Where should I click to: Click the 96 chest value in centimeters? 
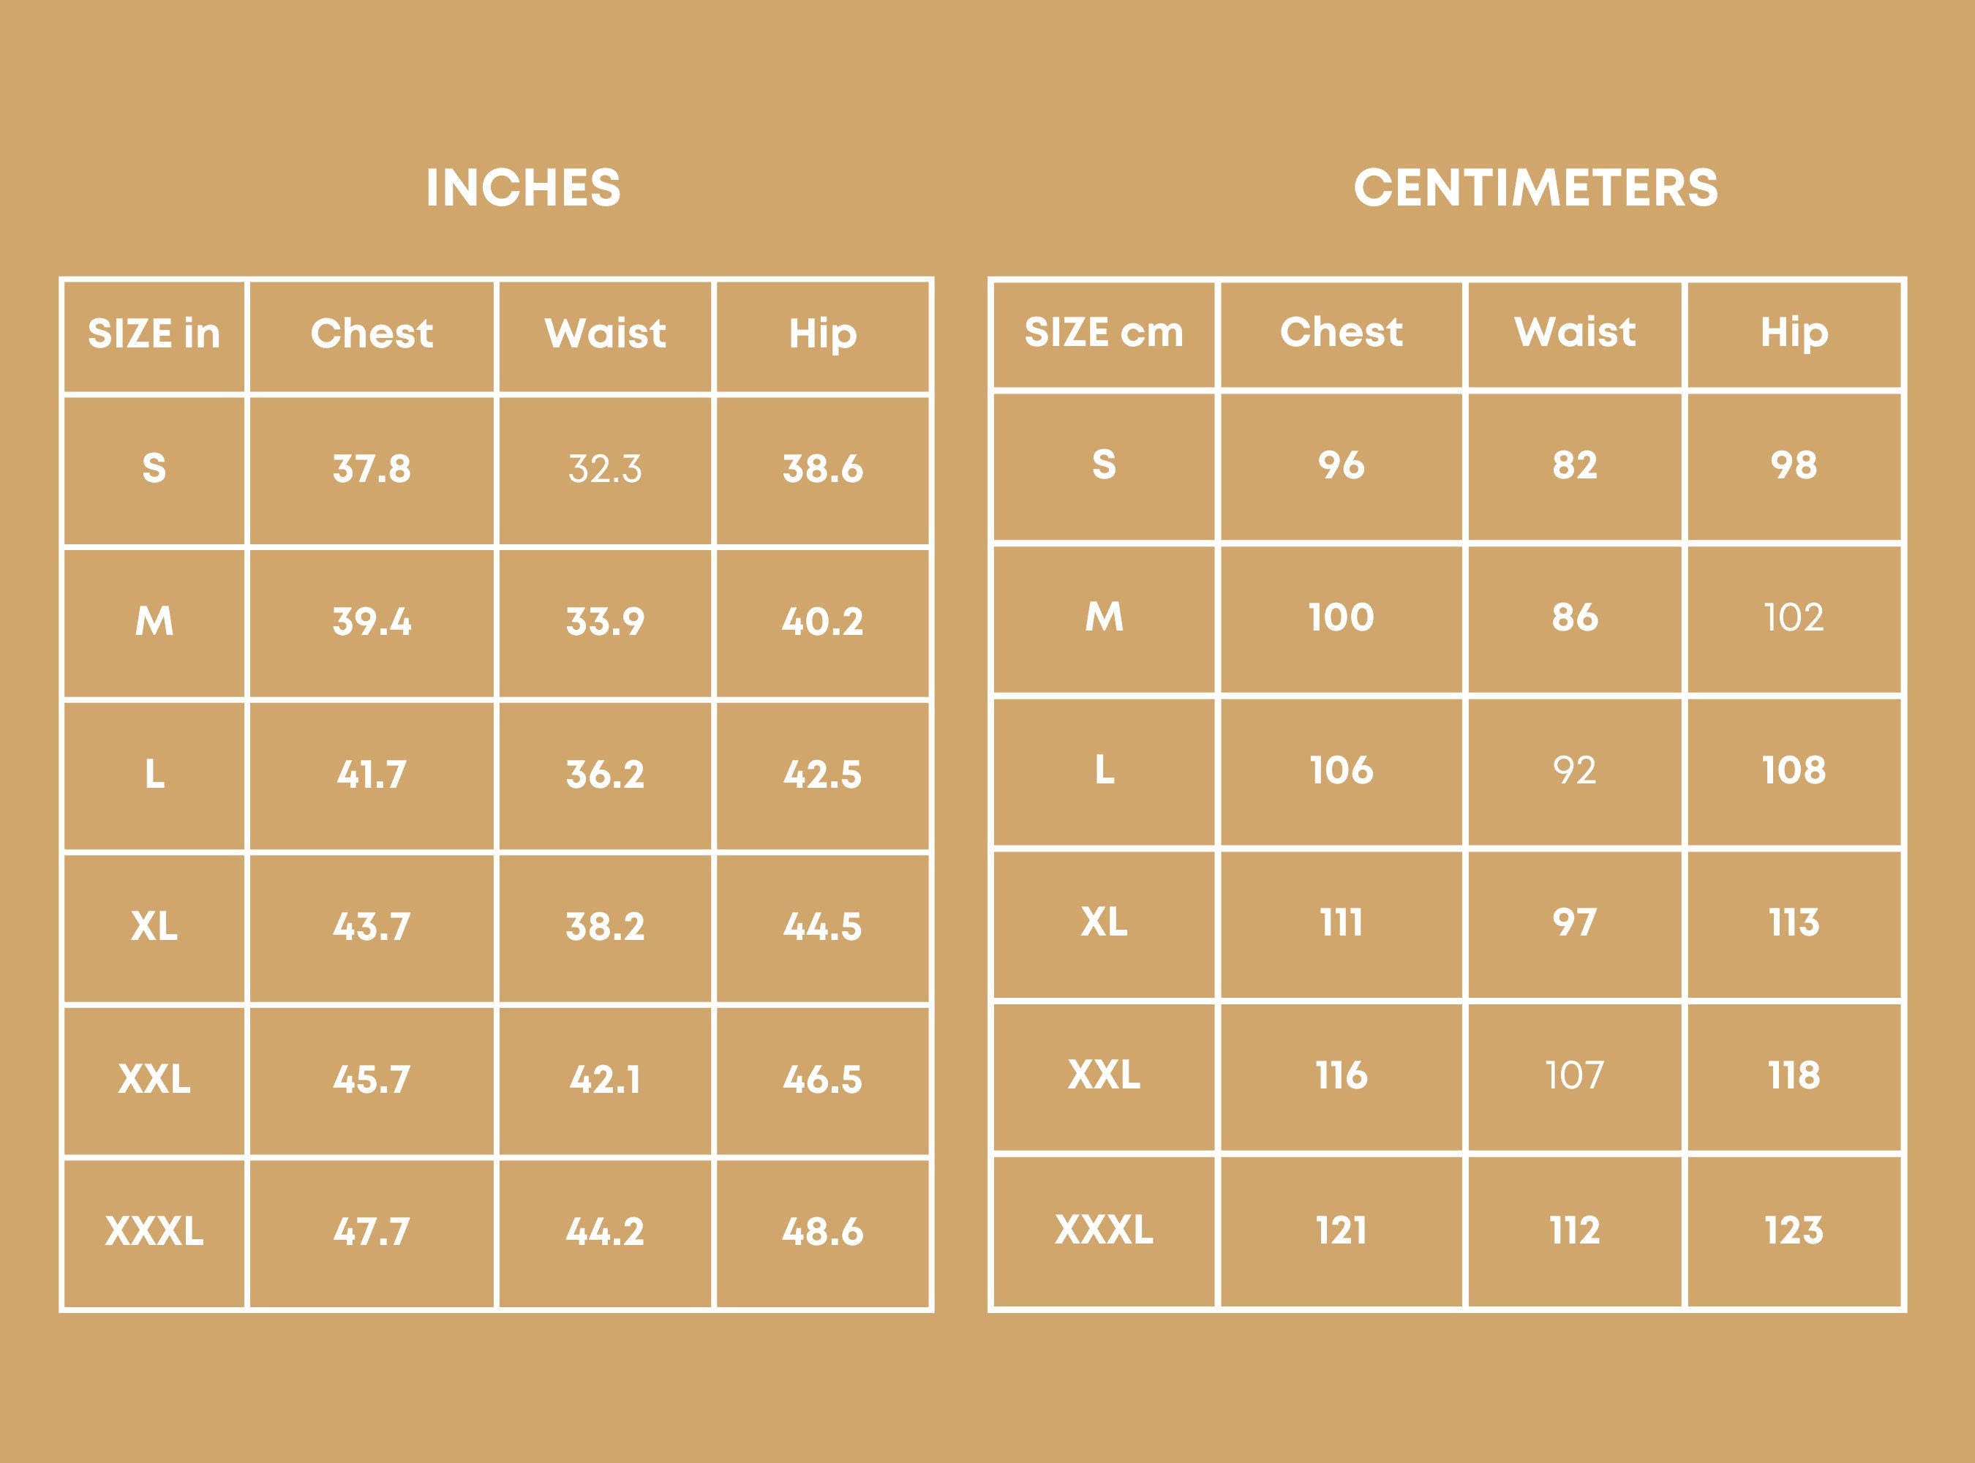pos(1341,465)
